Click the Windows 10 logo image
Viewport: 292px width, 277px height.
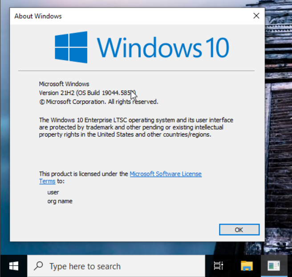[x=142, y=47]
